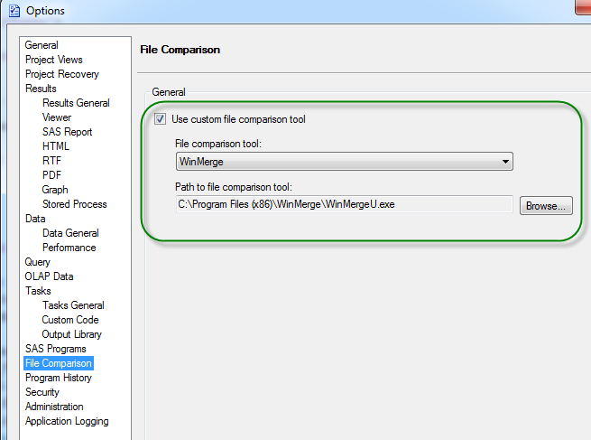Open Data General settings
The image size is (591, 440).
pos(70,233)
